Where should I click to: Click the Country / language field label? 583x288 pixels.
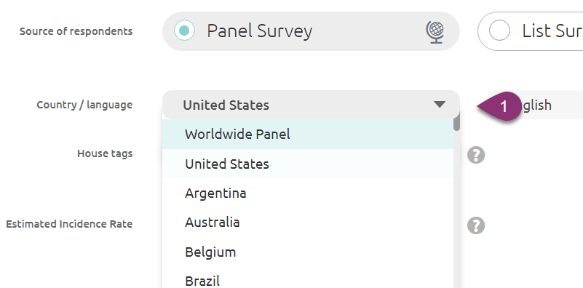point(84,105)
